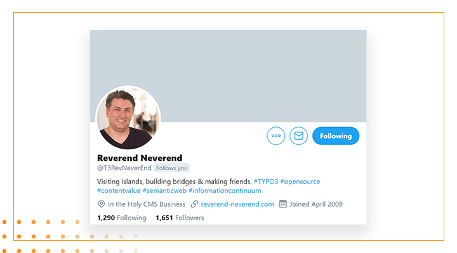Click the calendar joined-date icon
Viewport: 457px width, 253px height.
[282, 204]
